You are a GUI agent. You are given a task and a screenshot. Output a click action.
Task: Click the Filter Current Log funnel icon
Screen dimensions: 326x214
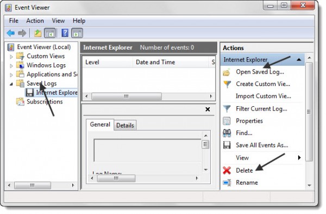pyautogui.click(x=227, y=109)
